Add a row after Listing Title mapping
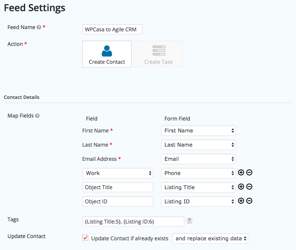The height and width of the screenshot is (250, 296). click(x=241, y=187)
